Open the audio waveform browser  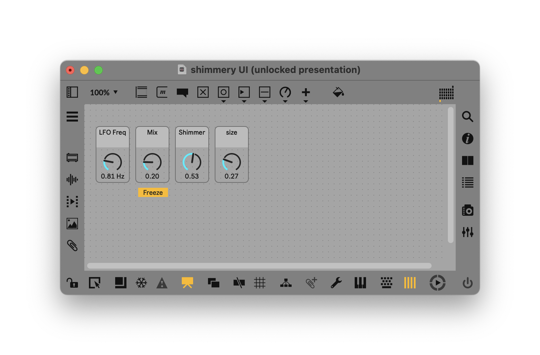point(72,180)
